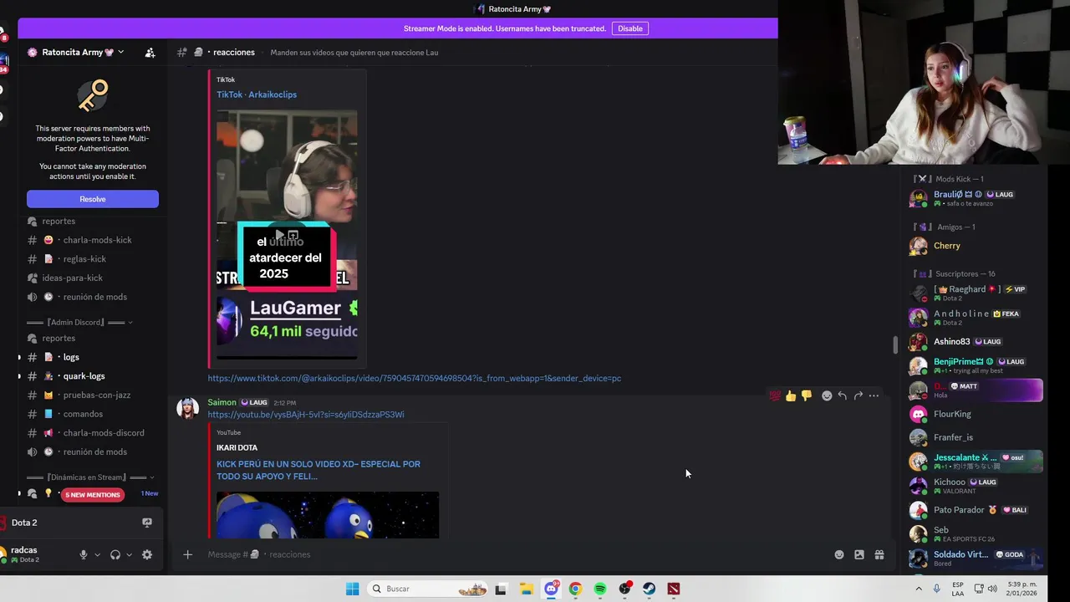Forward Saimon's message with the forward arrow

(859, 395)
